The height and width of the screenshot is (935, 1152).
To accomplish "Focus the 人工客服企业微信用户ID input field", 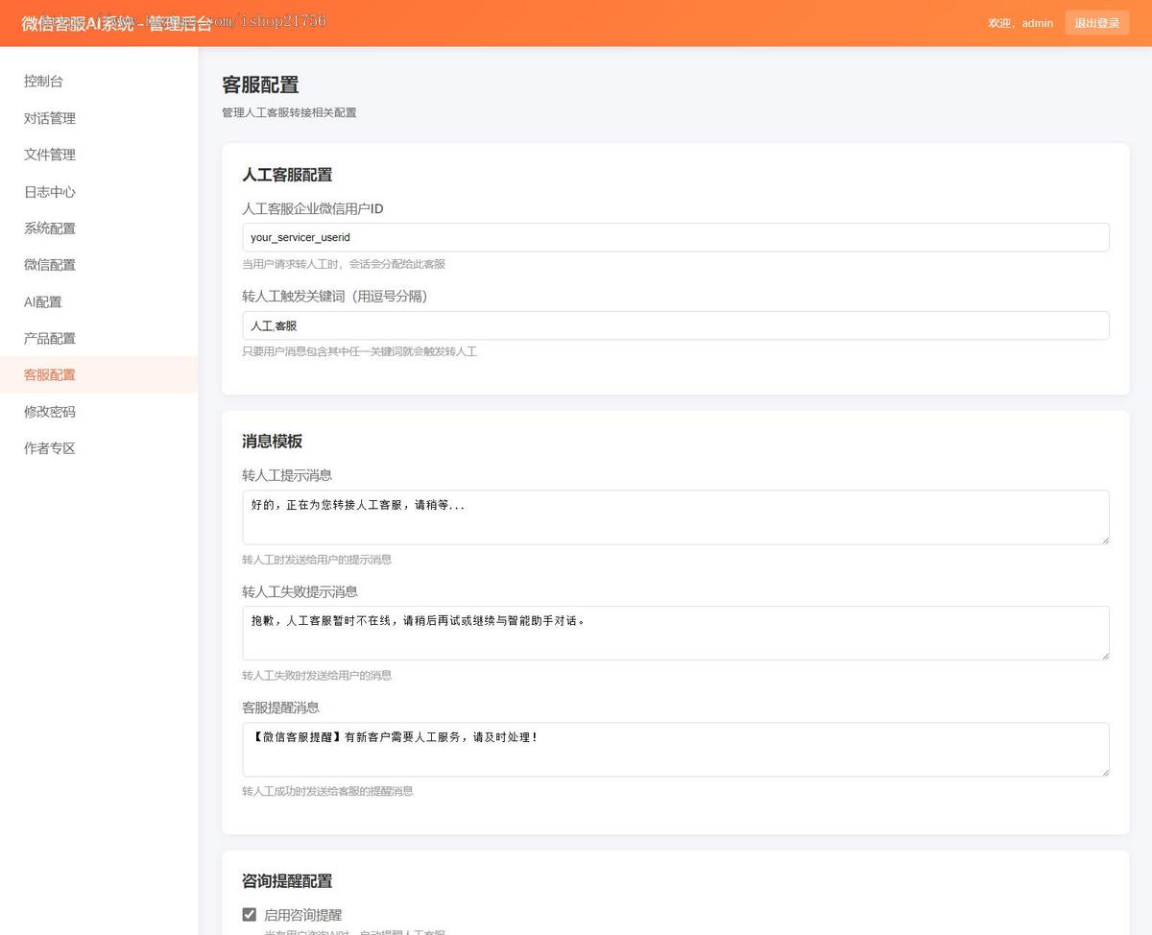I will click(x=676, y=237).
